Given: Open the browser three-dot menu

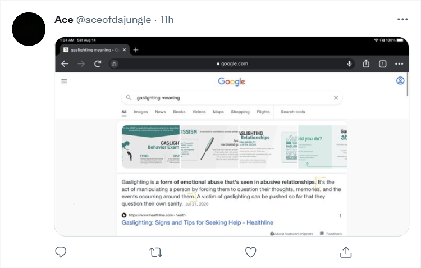Looking at the screenshot, I should [x=399, y=64].
